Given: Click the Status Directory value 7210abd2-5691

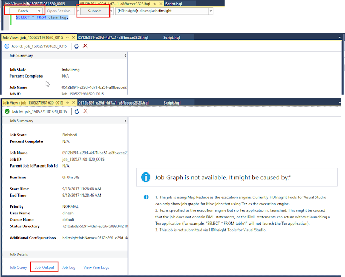Looking at the screenshot, I should coord(95,226).
